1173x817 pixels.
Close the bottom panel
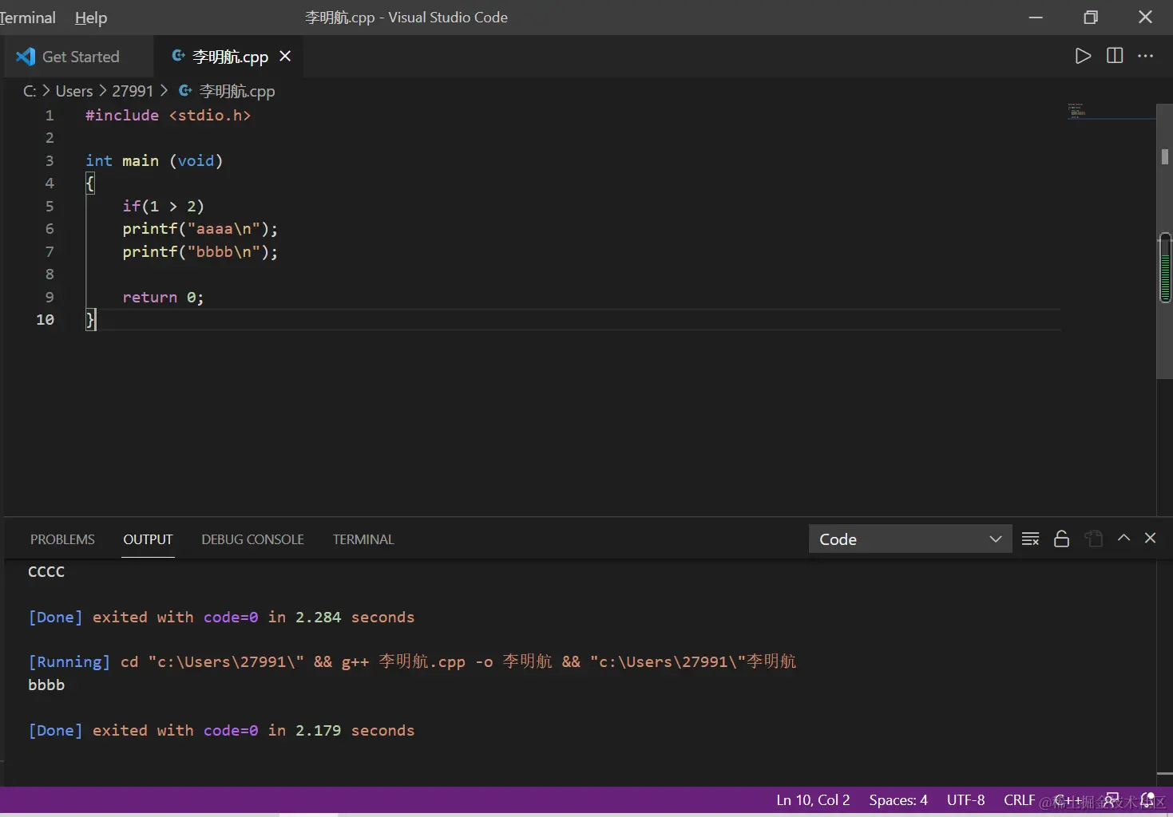[1150, 538]
